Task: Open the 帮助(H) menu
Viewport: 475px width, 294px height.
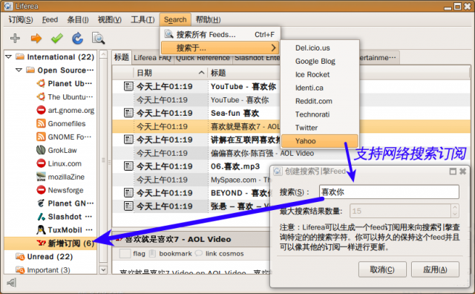Action: click(x=208, y=20)
